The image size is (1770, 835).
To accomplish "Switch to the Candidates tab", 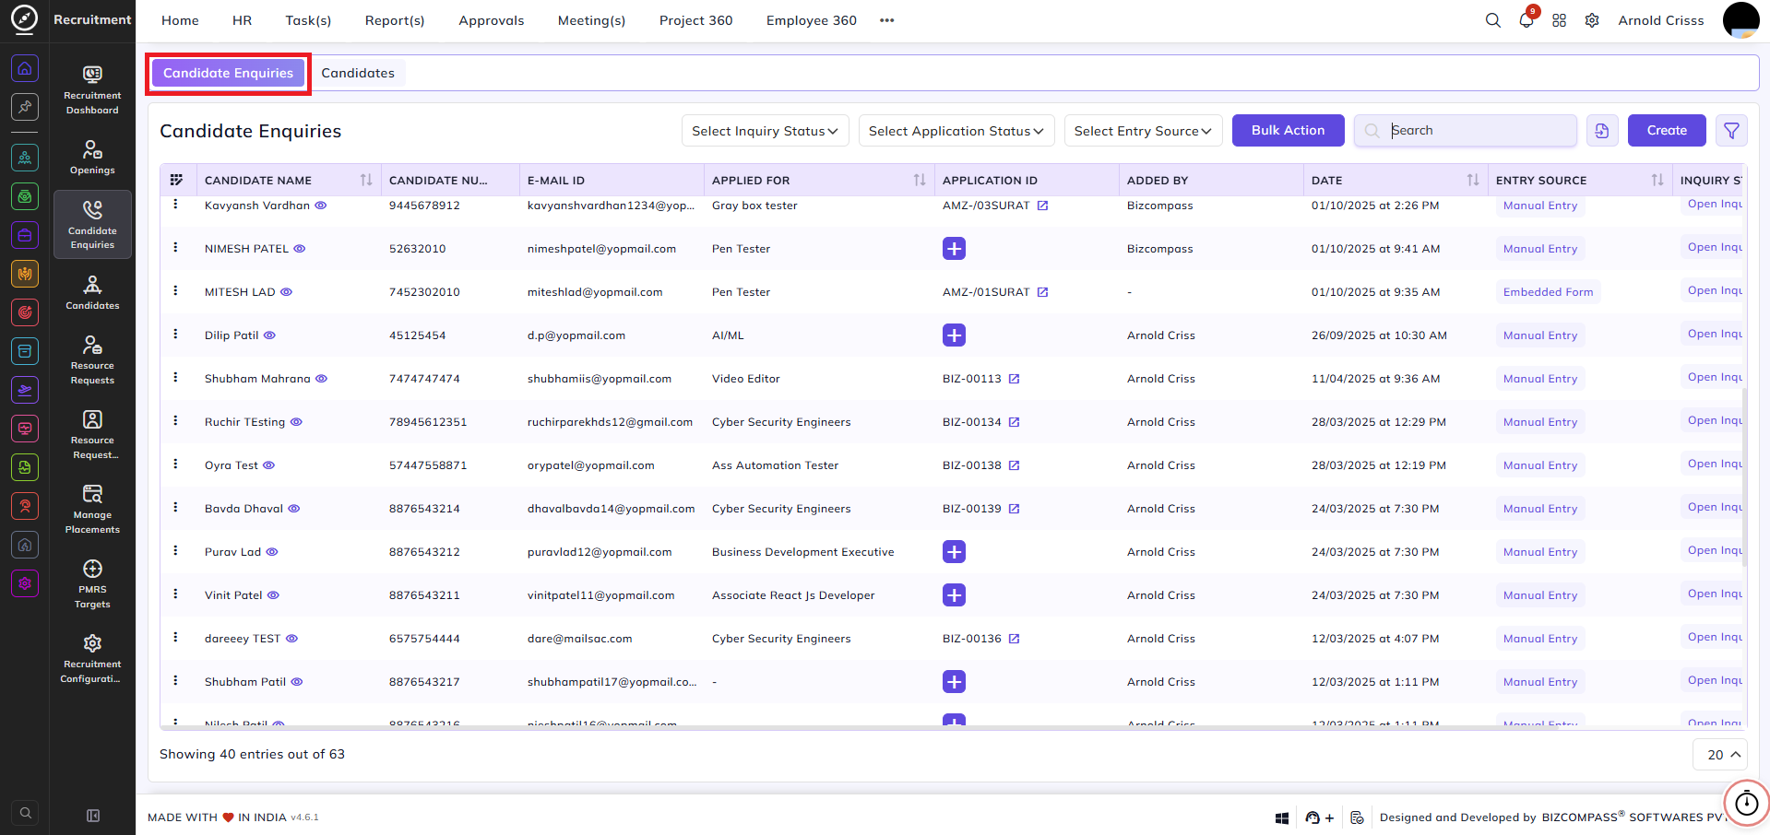I will pyautogui.click(x=358, y=73).
